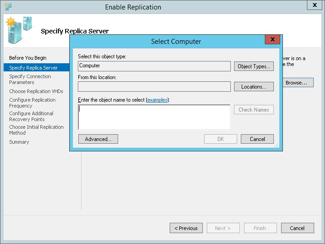Click the server wizard icon beside the heading

19,30
